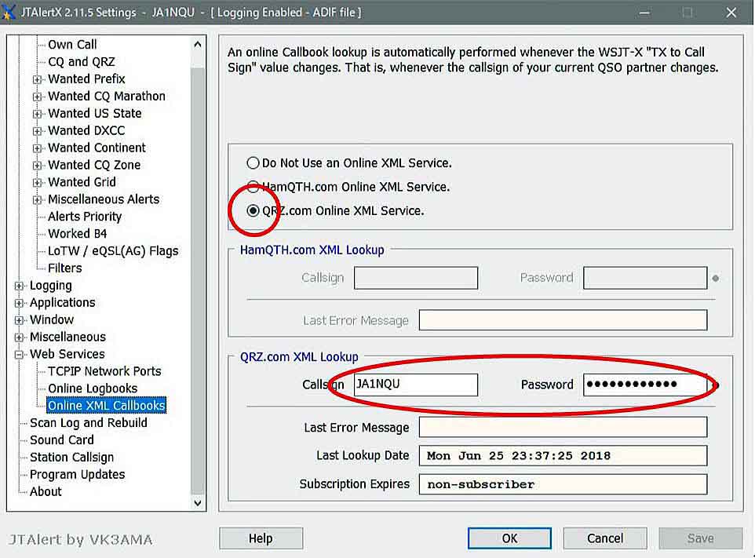Focus the QRZ.com Password field

(644, 385)
